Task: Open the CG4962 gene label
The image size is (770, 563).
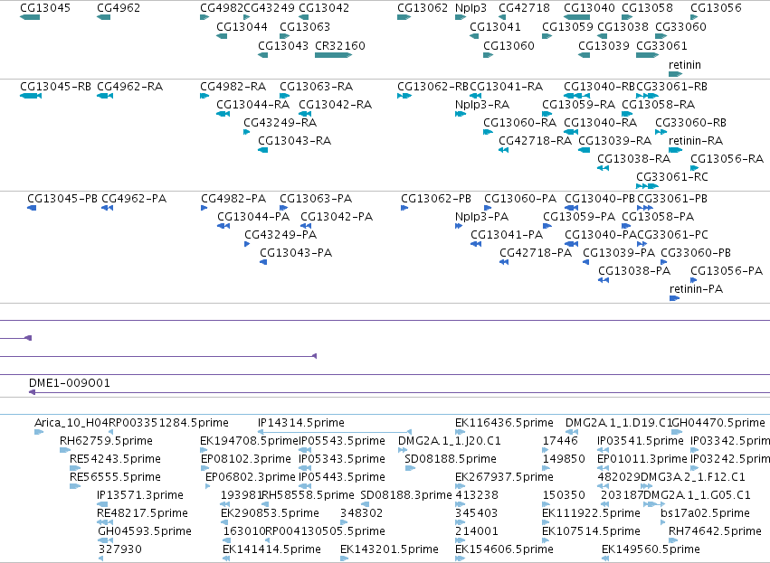Action: point(119,8)
